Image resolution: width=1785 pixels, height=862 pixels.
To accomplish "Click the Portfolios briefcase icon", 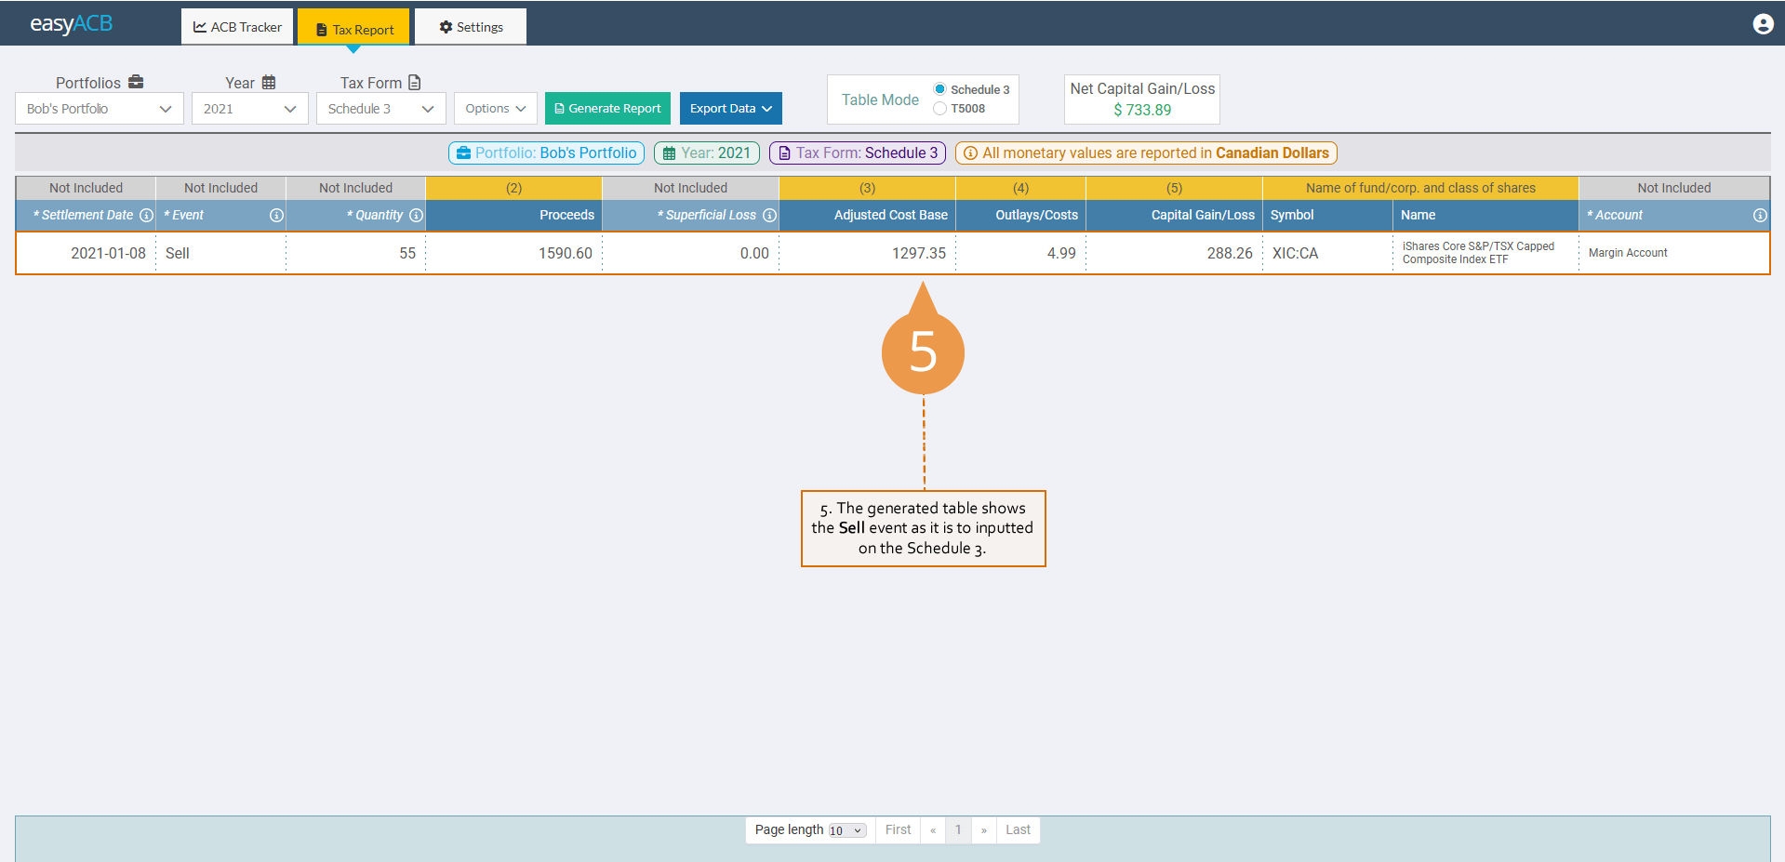I will tap(136, 82).
